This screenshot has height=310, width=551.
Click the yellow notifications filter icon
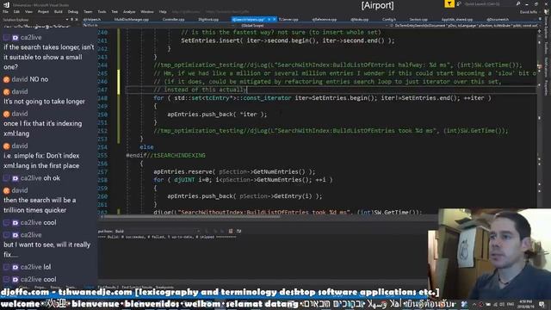[449, 3]
